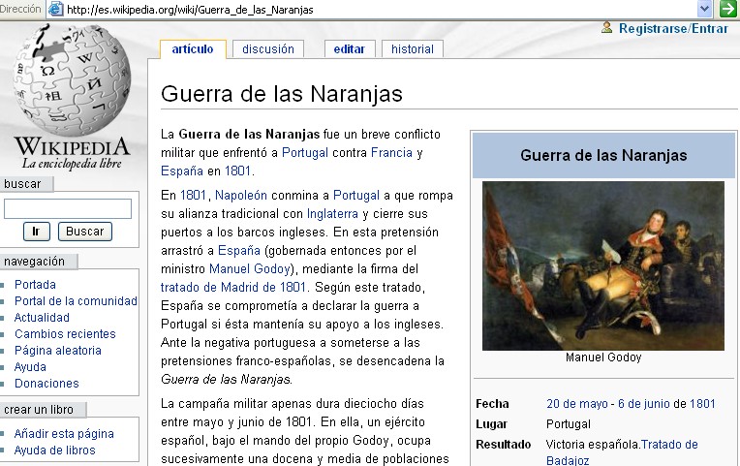Screen dimensions: 740x466
Task: Go to Portada in navigation
Action: (36, 284)
